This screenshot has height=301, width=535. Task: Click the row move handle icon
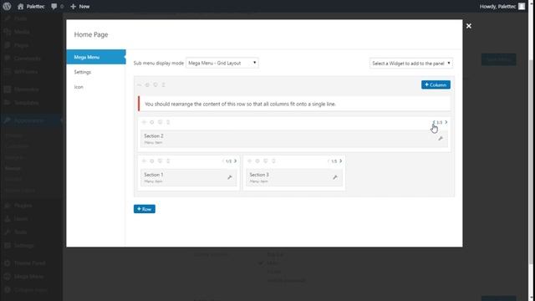(x=140, y=85)
